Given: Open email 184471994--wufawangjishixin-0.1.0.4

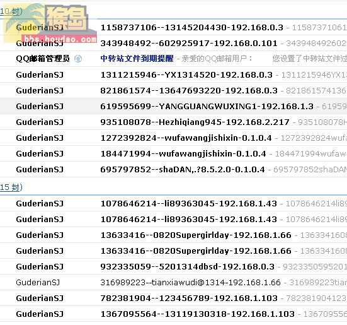Looking at the screenshot, I should pos(183,154).
